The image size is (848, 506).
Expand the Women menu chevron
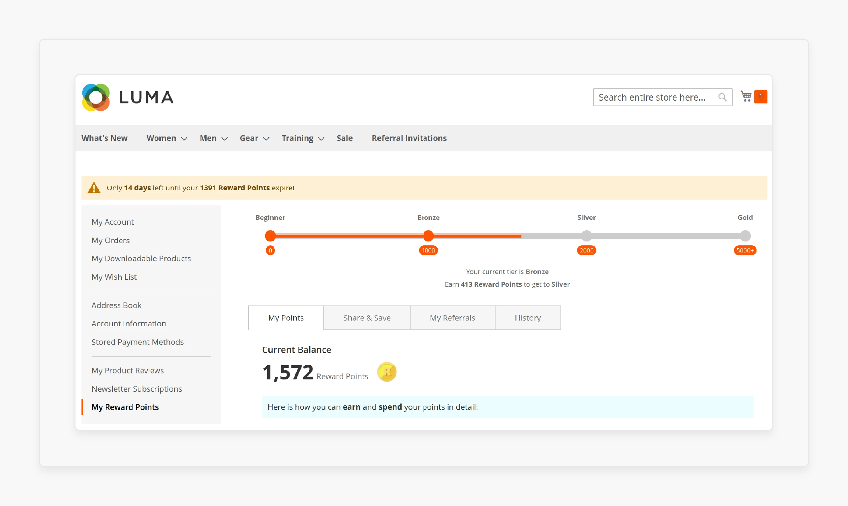[x=184, y=139]
